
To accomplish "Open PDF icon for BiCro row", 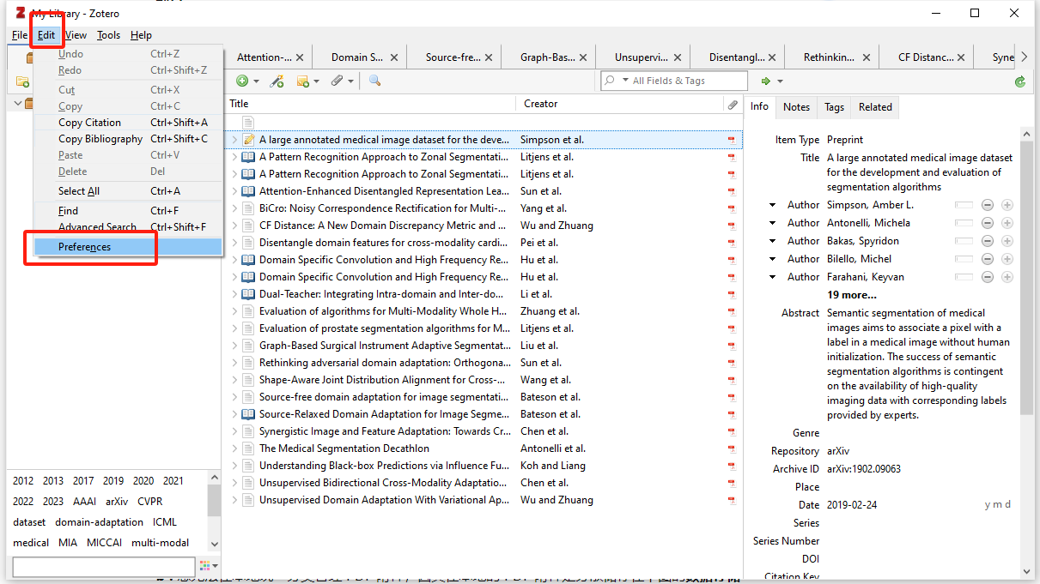I will pyautogui.click(x=732, y=208).
